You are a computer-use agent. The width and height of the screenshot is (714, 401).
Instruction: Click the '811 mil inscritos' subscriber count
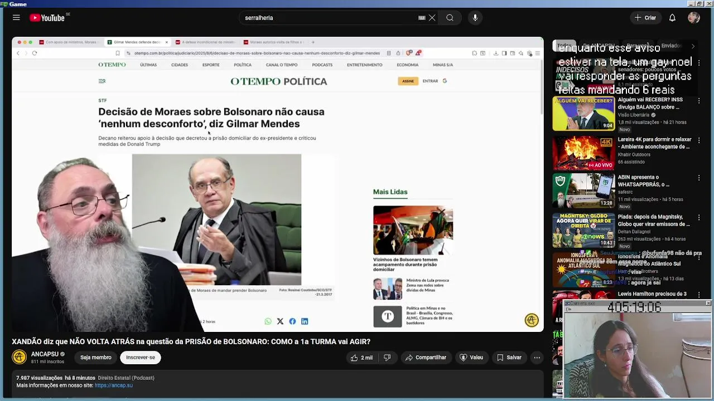pos(48,362)
